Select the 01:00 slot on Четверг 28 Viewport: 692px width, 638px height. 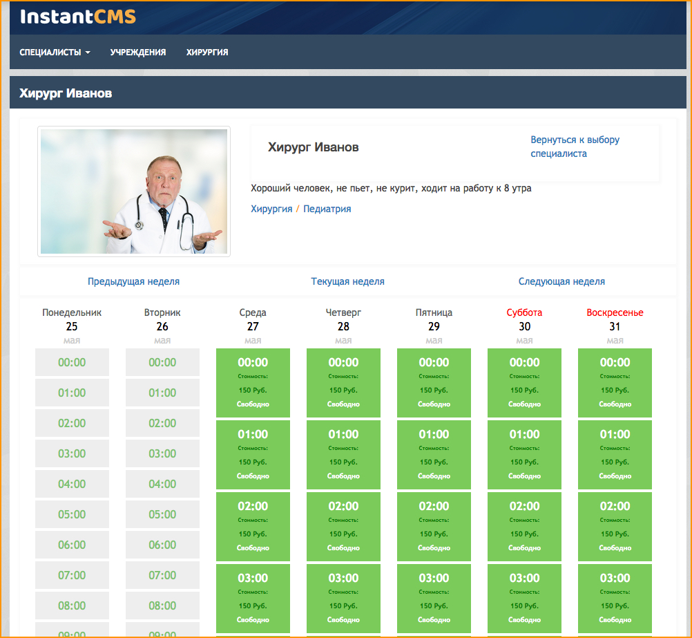coord(343,455)
